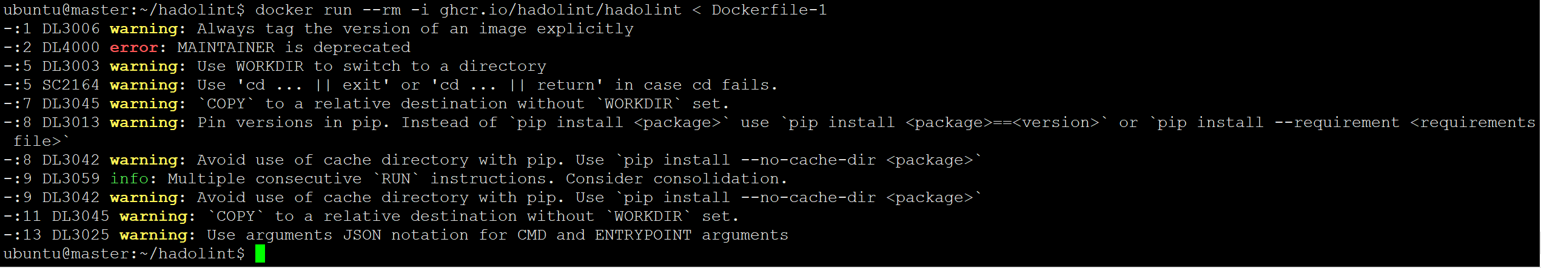Click the ghcr.io/hadolint/hadolint image name
This screenshot has height=268, width=1541.
(x=560, y=10)
